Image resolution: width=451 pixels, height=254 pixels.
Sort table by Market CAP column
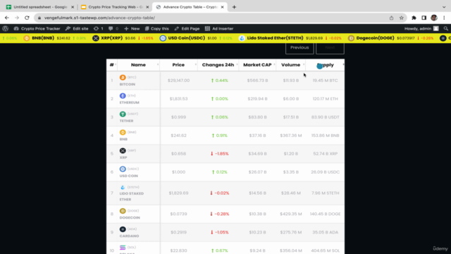(x=257, y=65)
